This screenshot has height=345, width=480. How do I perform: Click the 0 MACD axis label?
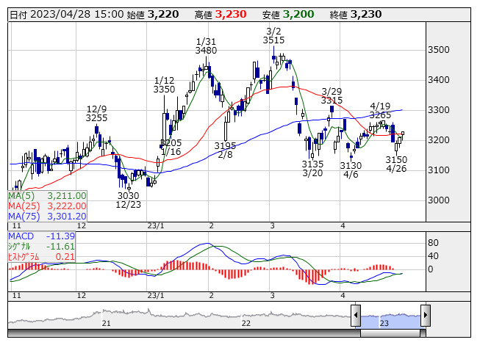(x=431, y=269)
